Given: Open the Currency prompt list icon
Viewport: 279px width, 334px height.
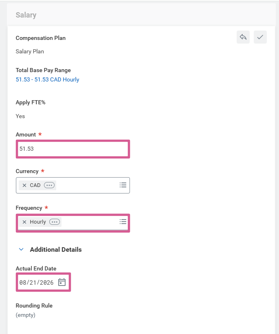Looking at the screenshot, I should tap(123, 185).
